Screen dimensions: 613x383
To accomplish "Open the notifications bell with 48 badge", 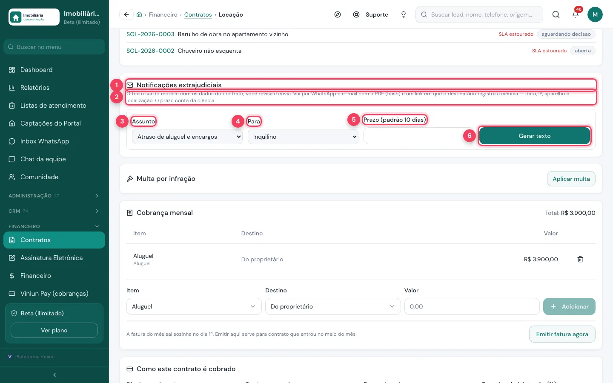I will pyautogui.click(x=576, y=14).
